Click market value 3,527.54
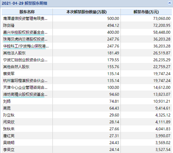Viewport: 173px width, 153px height. 163,150
